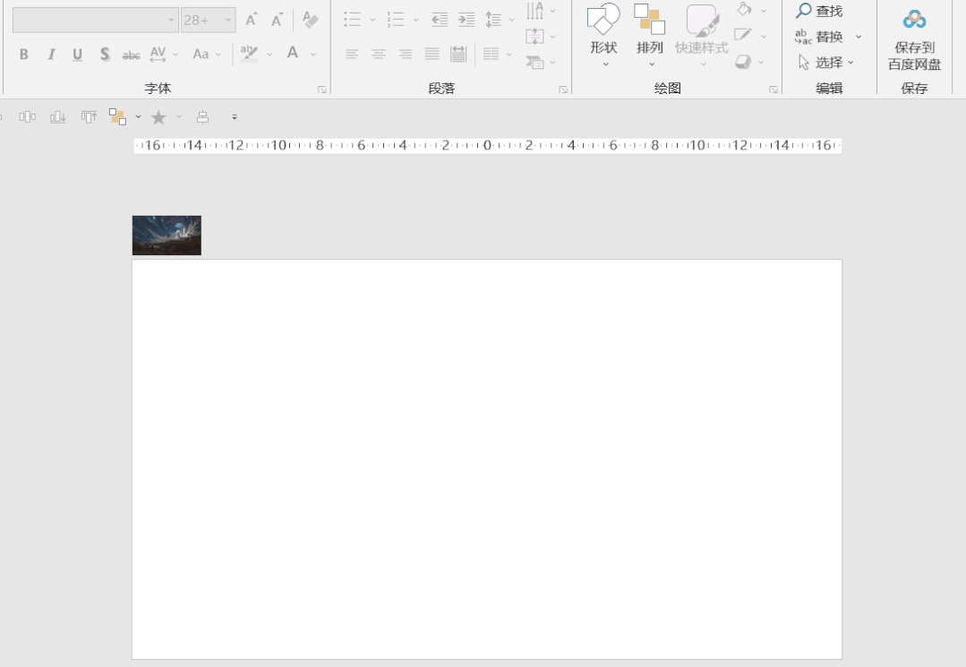
Task: Click on the blank slide canvas
Action: coord(487,459)
